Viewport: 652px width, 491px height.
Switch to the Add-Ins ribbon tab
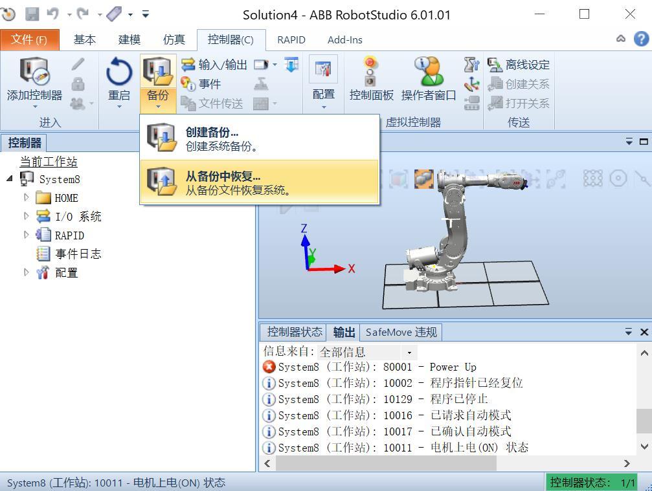[344, 40]
